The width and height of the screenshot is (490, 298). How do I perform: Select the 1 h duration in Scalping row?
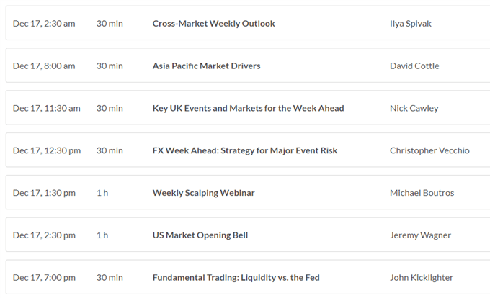click(102, 193)
